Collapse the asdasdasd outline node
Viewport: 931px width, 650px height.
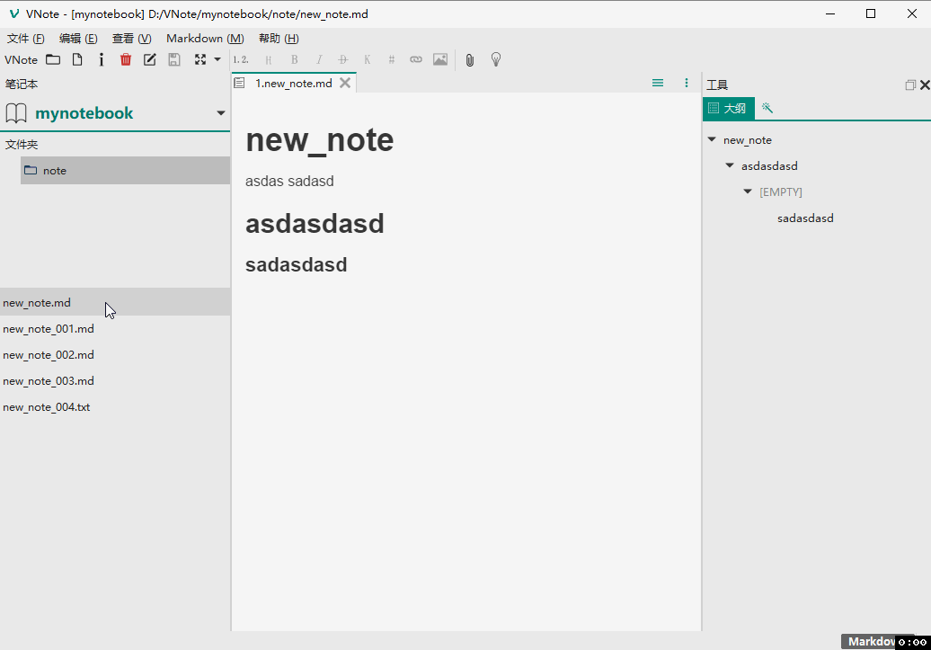[x=730, y=165]
